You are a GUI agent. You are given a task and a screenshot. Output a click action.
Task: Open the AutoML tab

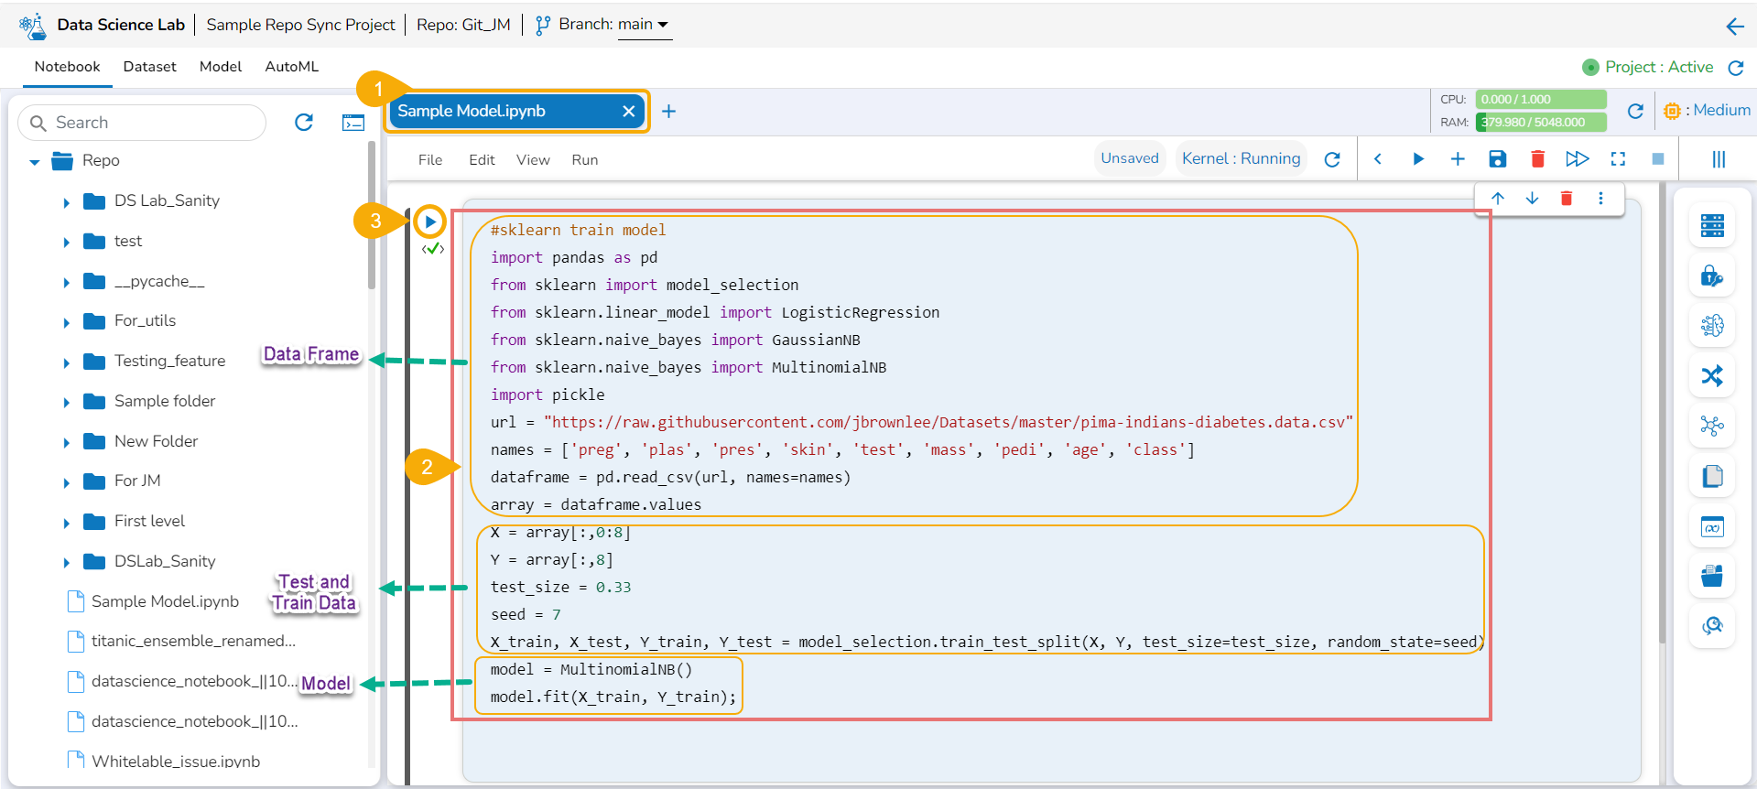click(x=291, y=67)
